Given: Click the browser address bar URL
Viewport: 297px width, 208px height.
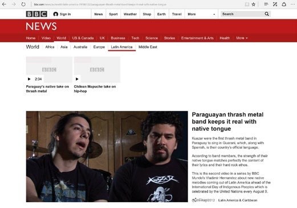Looking at the screenshot, I should (x=100, y=5).
